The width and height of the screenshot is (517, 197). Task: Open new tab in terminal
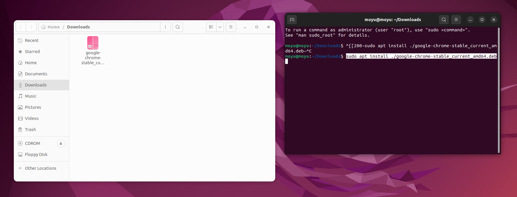tap(292, 20)
